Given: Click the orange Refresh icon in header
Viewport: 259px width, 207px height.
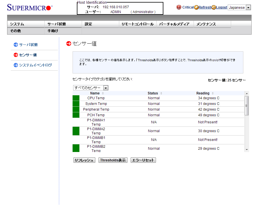Looking at the screenshot, I should click(x=196, y=7).
